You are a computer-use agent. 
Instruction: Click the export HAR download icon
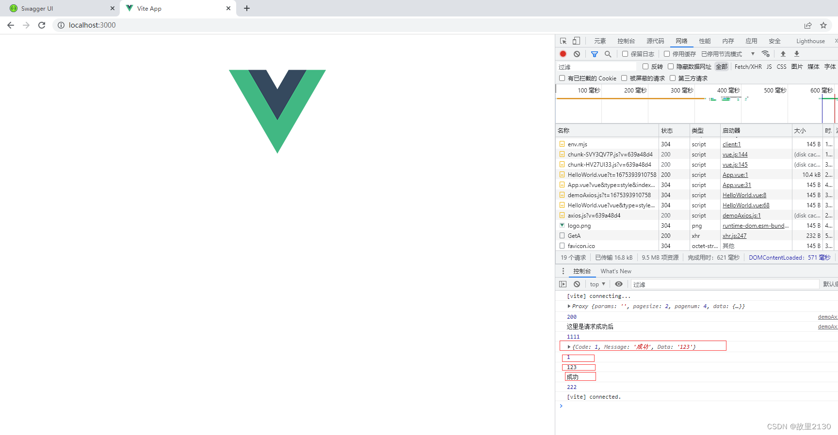click(797, 54)
